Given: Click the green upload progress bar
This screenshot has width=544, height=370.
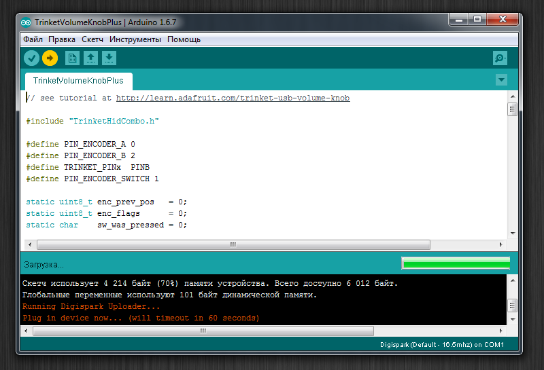Looking at the screenshot, I should coord(456,263).
